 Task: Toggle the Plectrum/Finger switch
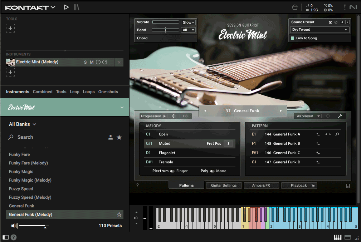pos(172,171)
